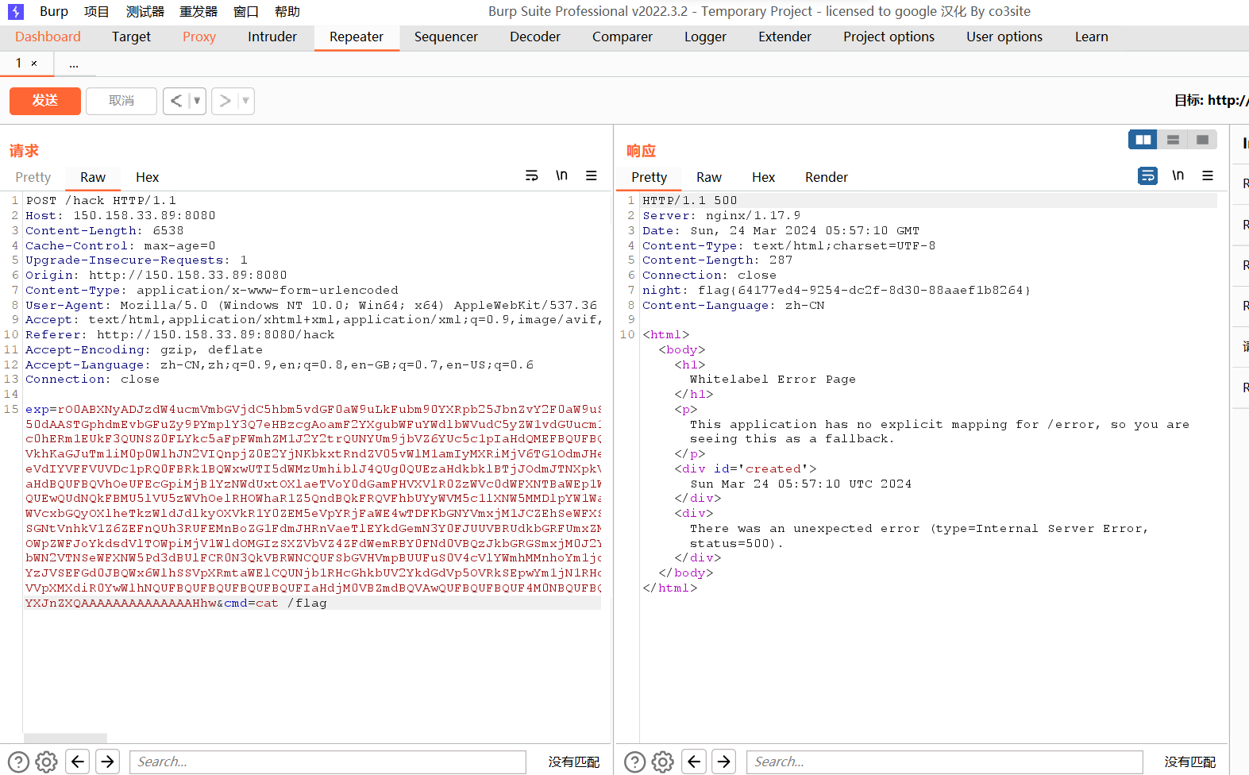This screenshot has height=775, width=1249.
Task: Click the Burp logo icon in title bar
Action: (x=16, y=12)
